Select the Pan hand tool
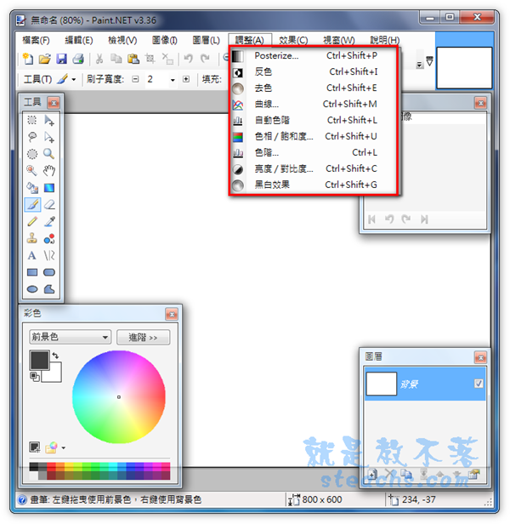The width and height of the screenshot is (510, 524). (49, 171)
